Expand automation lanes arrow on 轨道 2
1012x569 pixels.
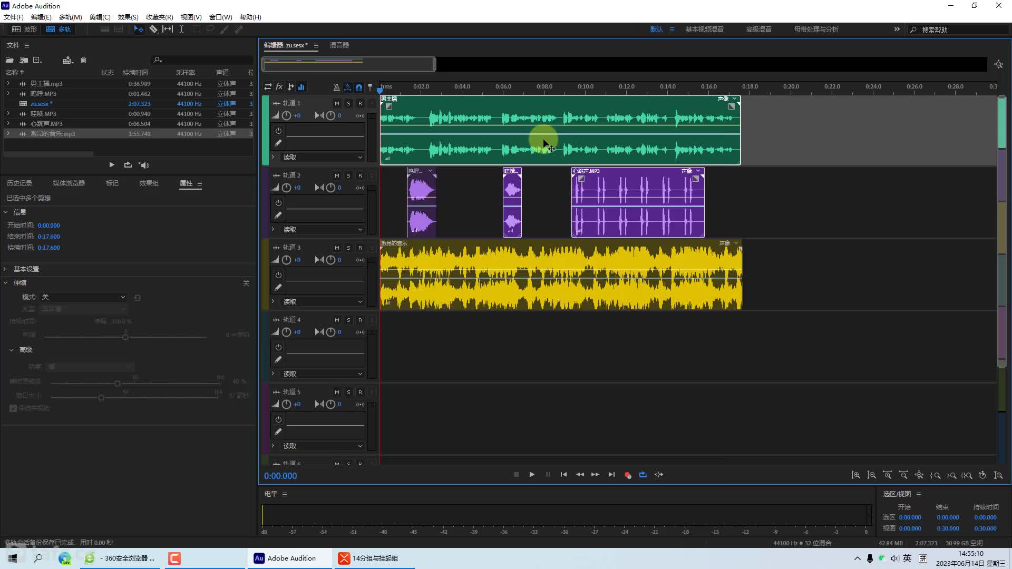[273, 229]
